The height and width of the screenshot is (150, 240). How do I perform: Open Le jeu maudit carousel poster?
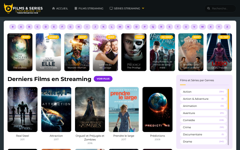point(219,52)
